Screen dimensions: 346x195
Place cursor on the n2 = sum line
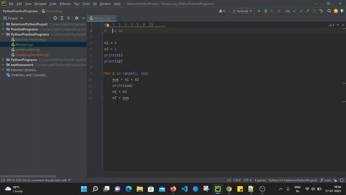[x=121, y=97]
